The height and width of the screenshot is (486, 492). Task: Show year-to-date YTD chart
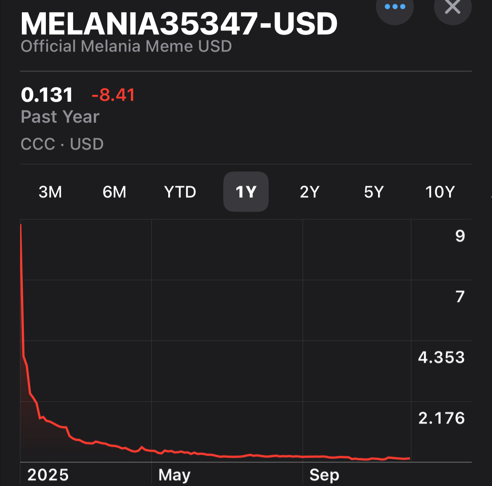click(x=180, y=192)
